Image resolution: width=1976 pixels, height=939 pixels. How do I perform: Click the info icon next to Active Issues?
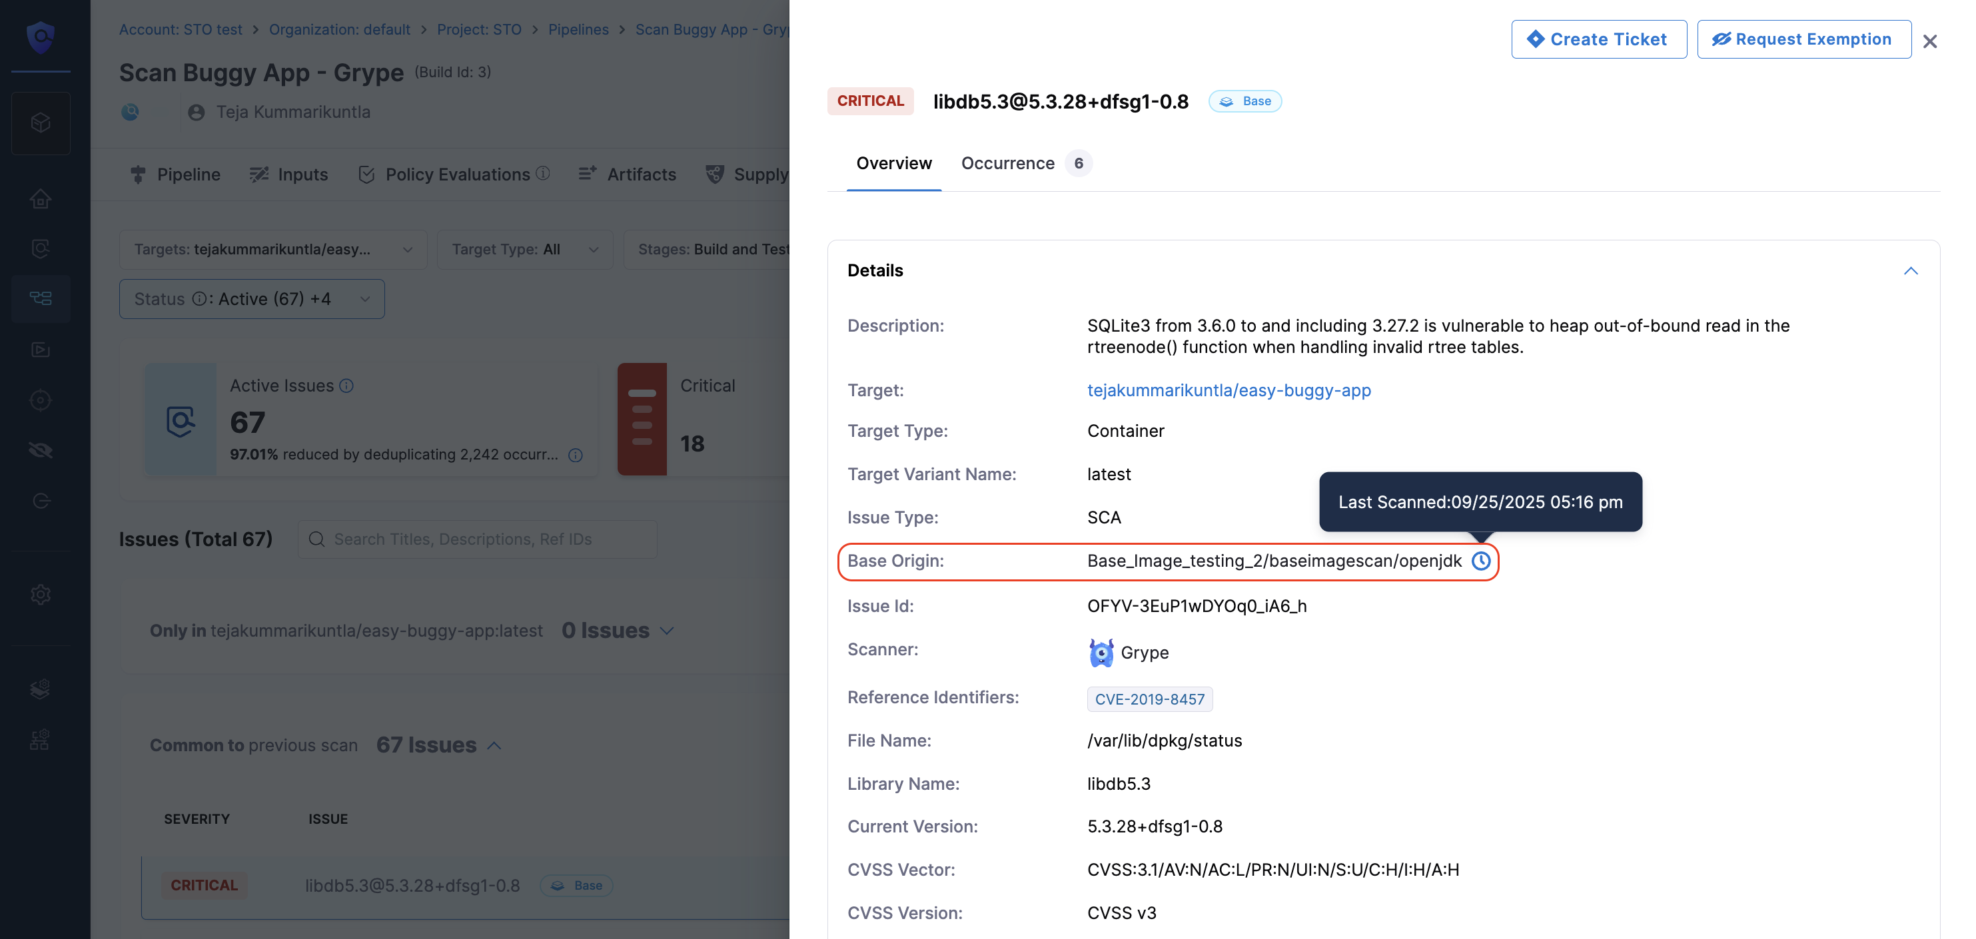(346, 386)
